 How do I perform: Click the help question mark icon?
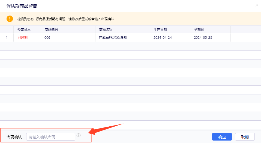pos(79,135)
